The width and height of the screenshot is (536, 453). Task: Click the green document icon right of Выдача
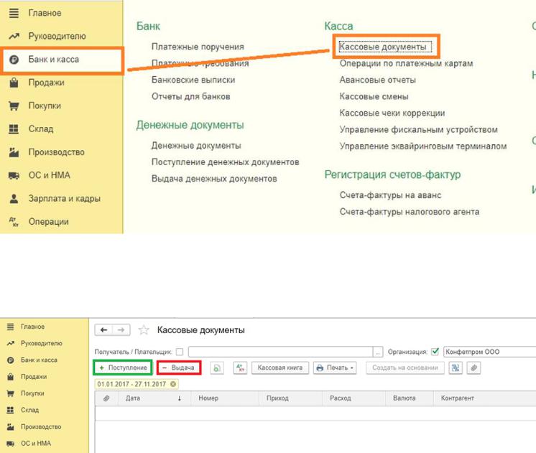[217, 368]
